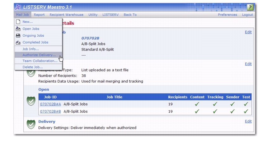Click the Delivery section heading
Screen dimensions: 270x142
(x=47, y=121)
